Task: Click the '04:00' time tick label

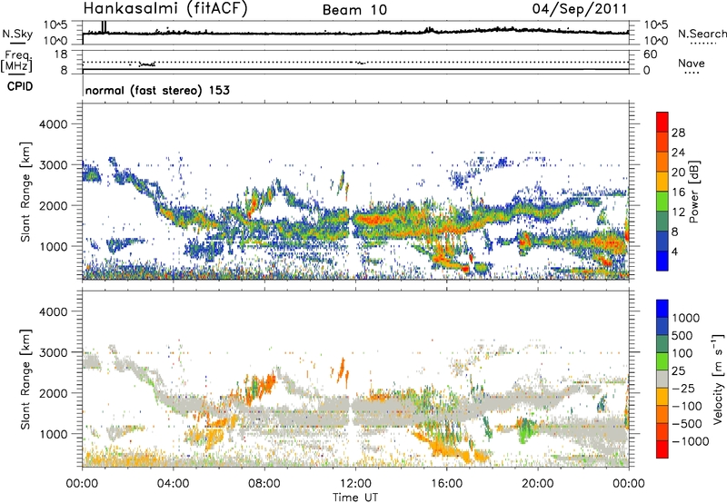Action: (174, 484)
